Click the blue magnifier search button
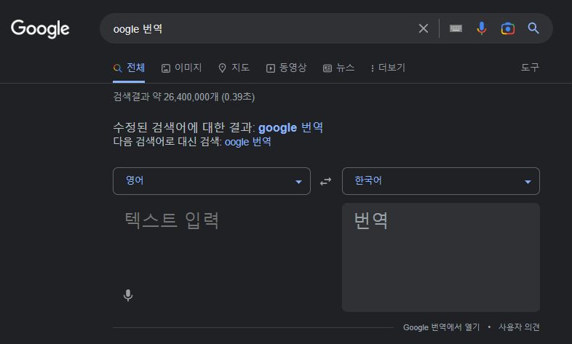Viewport: 572px width, 344px height. (x=533, y=28)
